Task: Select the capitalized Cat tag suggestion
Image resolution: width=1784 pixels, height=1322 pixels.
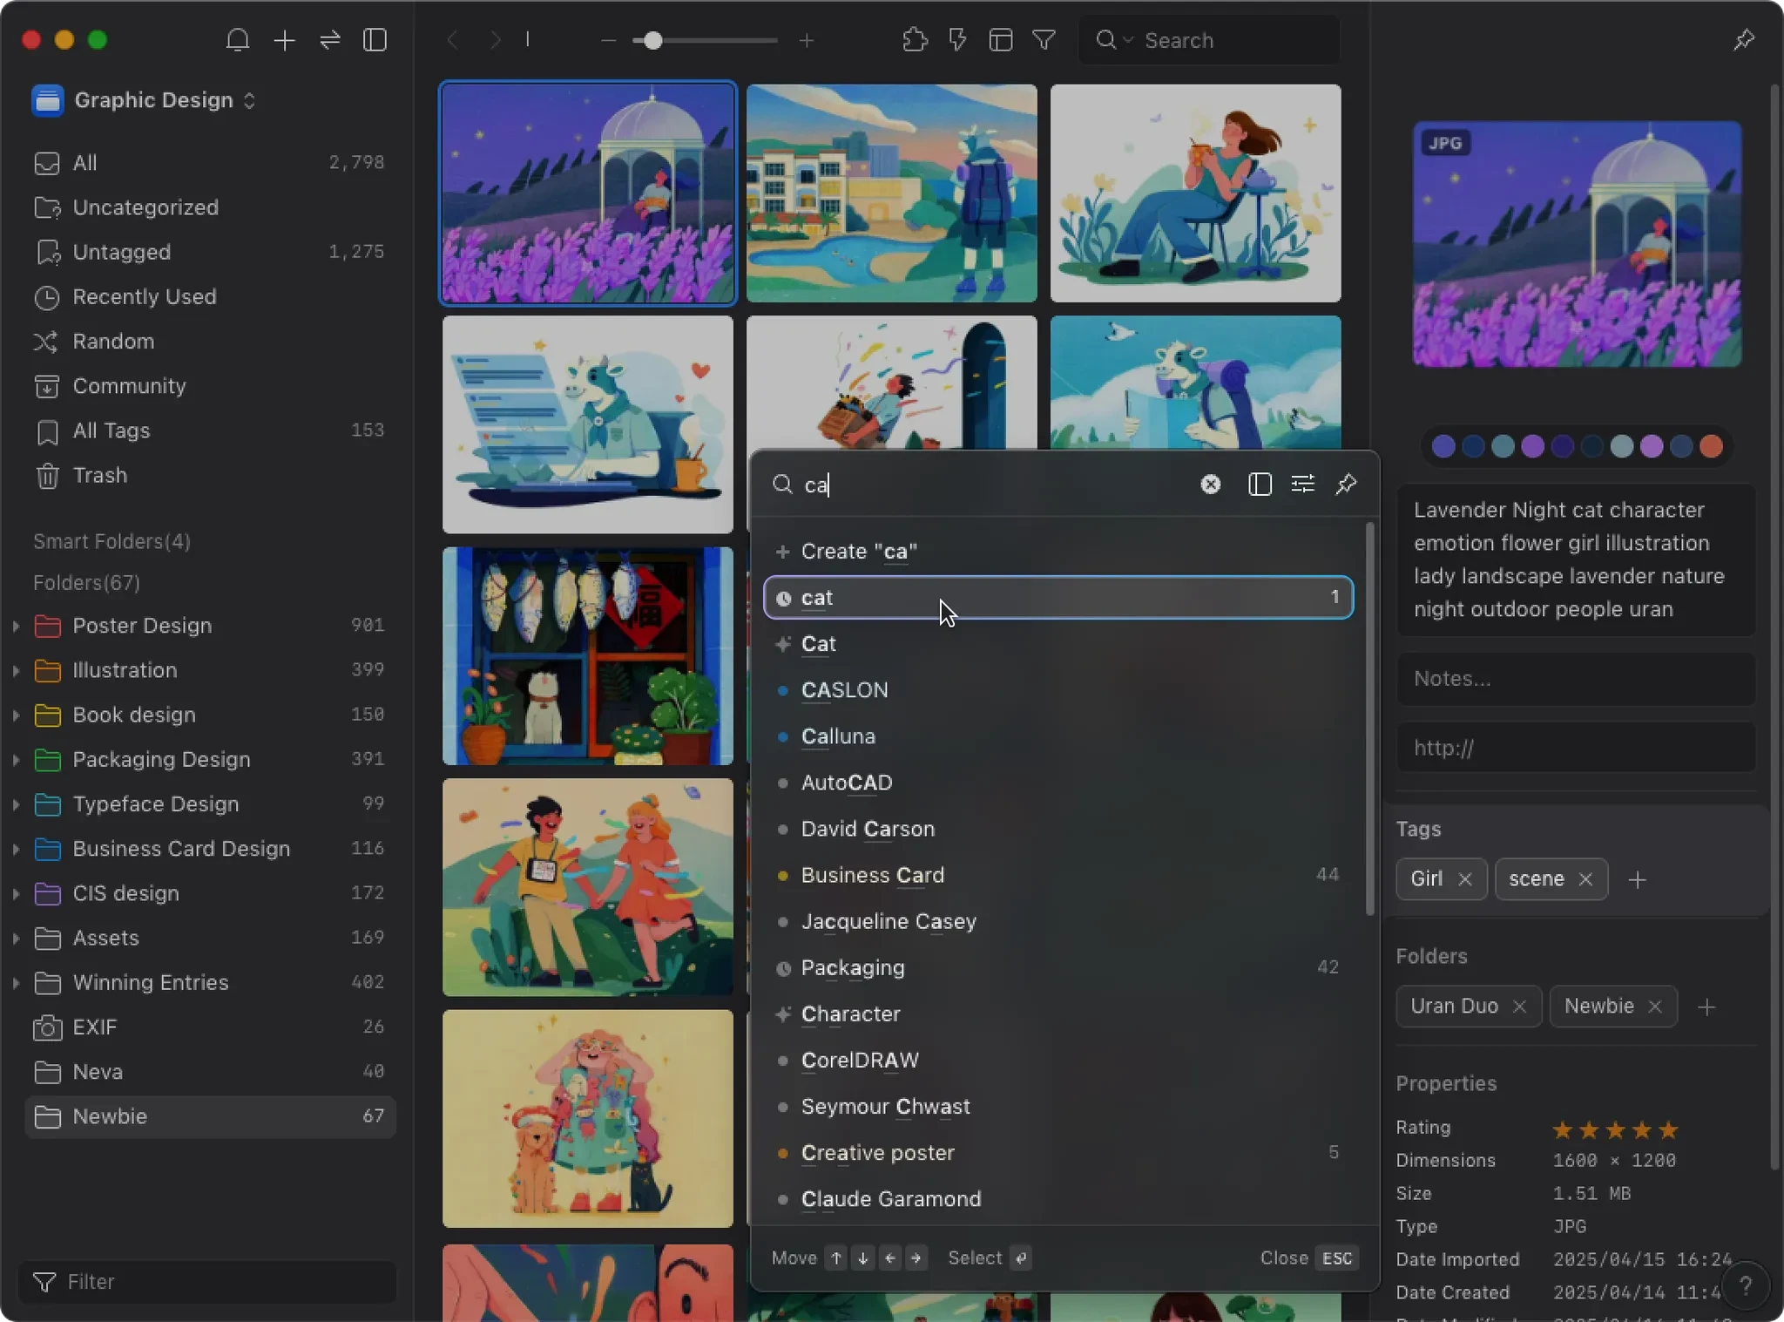Action: click(1059, 644)
